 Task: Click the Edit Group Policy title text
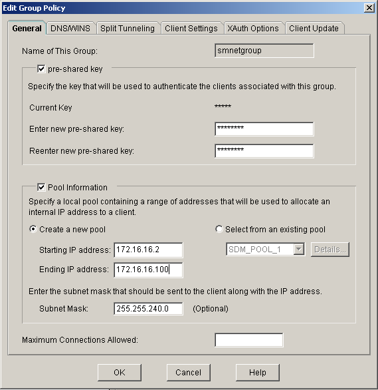point(34,8)
